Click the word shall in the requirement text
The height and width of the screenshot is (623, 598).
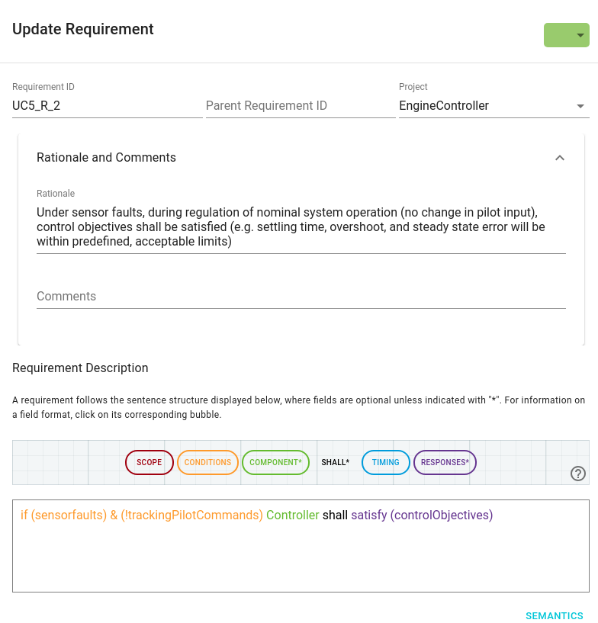(x=335, y=515)
